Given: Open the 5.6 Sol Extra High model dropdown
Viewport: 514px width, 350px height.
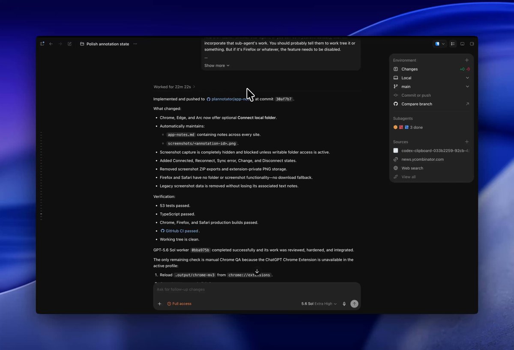Looking at the screenshot, I should (x=319, y=304).
